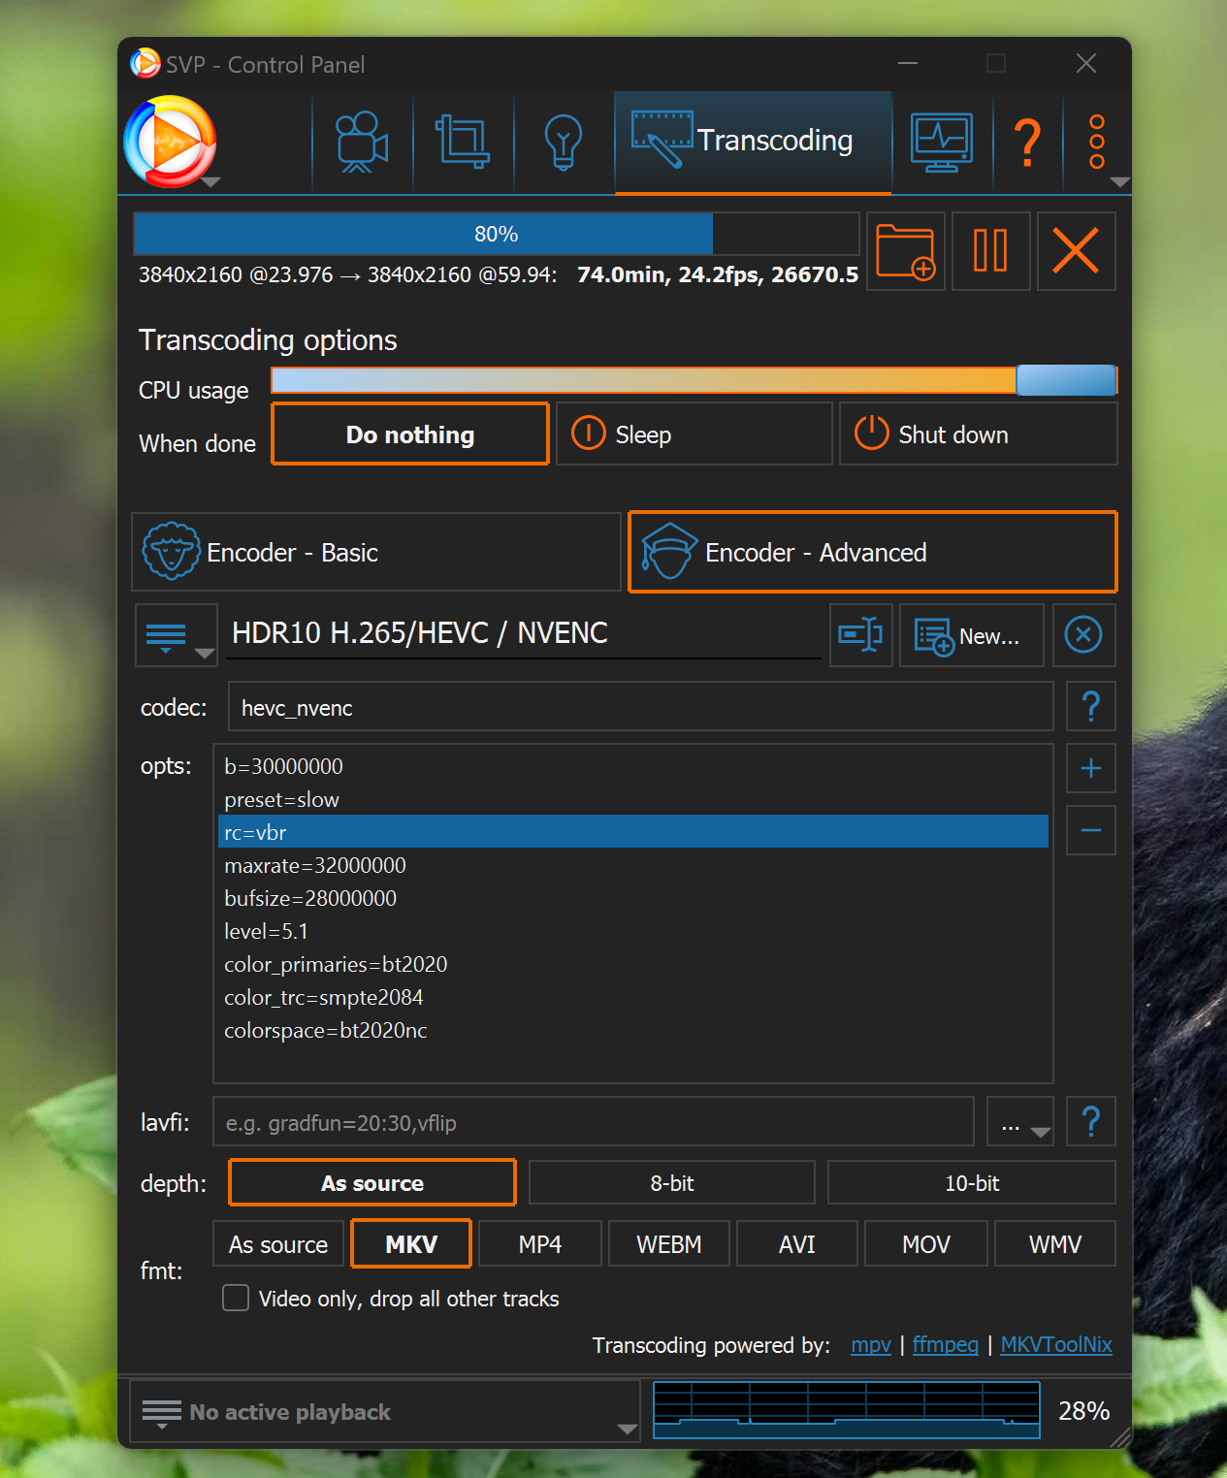Rename the encoder profile icon
This screenshot has width=1227, height=1478.
(x=860, y=635)
